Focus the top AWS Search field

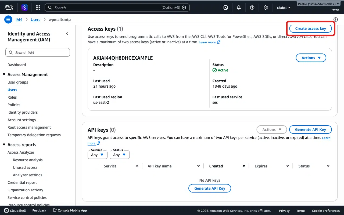point(117,8)
